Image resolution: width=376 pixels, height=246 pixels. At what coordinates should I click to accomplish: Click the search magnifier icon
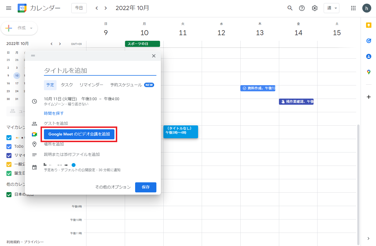coord(290,8)
